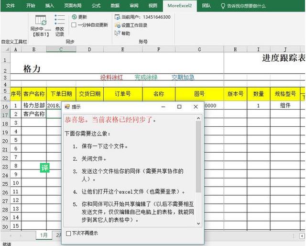Switch to the 数据 ribbon tab
This screenshot has width=306, height=246.
(115, 6)
